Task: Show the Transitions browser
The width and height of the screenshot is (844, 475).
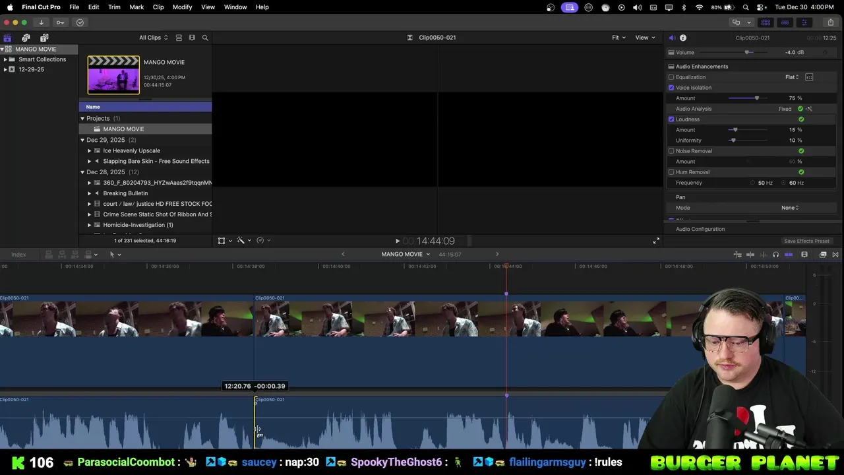Action: pyautogui.click(x=835, y=255)
